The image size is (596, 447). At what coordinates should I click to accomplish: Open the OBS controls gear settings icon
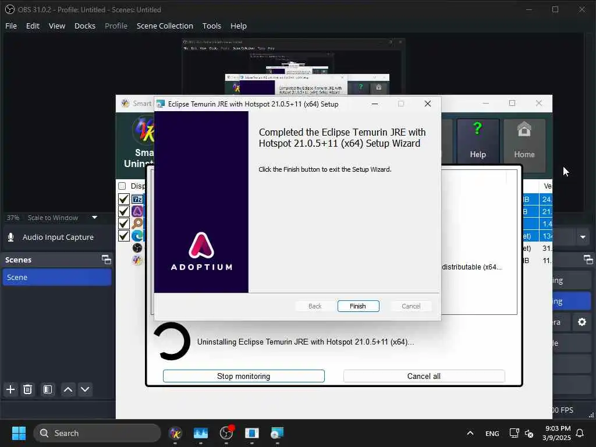[582, 322]
